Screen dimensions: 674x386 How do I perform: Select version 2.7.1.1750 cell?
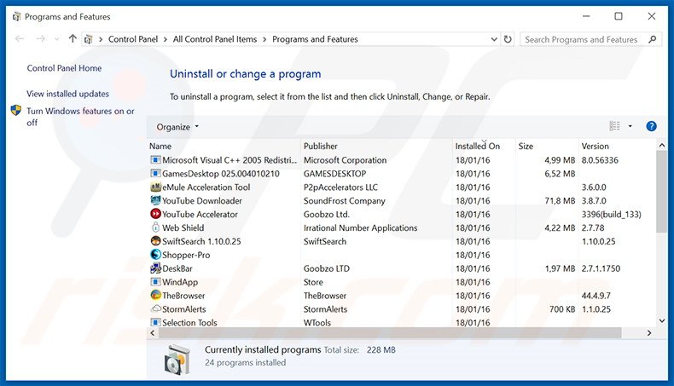[601, 268]
